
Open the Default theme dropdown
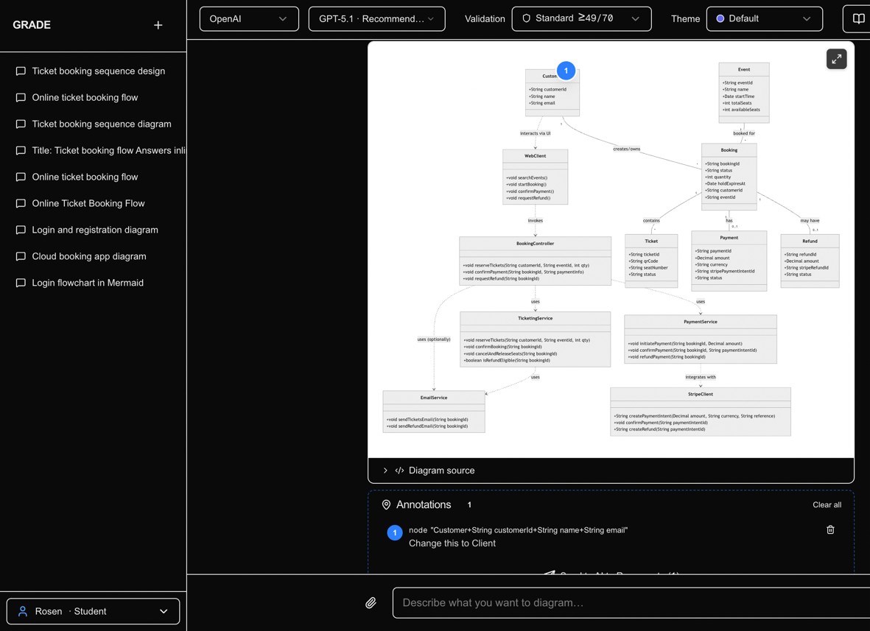tap(764, 19)
